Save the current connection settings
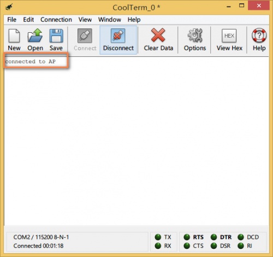The width and height of the screenshot is (273, 257). [56, 40]
